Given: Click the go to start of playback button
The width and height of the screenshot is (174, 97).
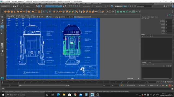Looking at the screenshot, I should pos(157,82).
